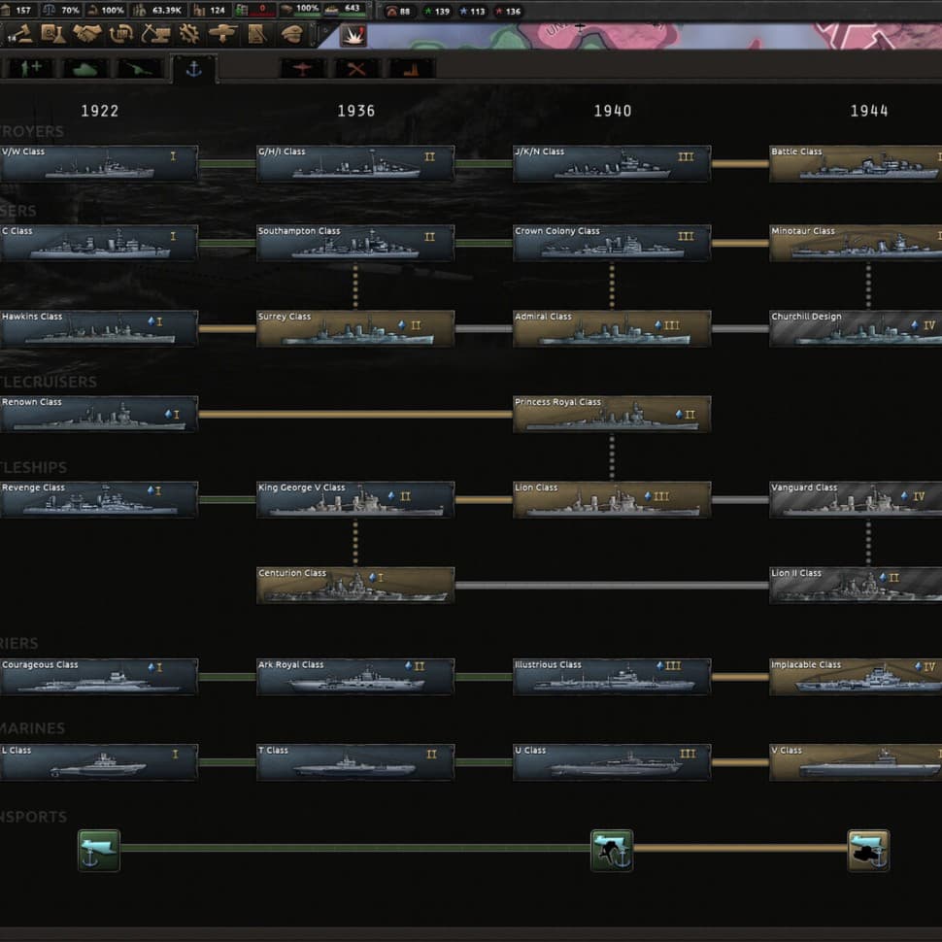This screenshot has height=942, width=942.
Task: Select the Naval anchor research tab
Action: [193, 69]
